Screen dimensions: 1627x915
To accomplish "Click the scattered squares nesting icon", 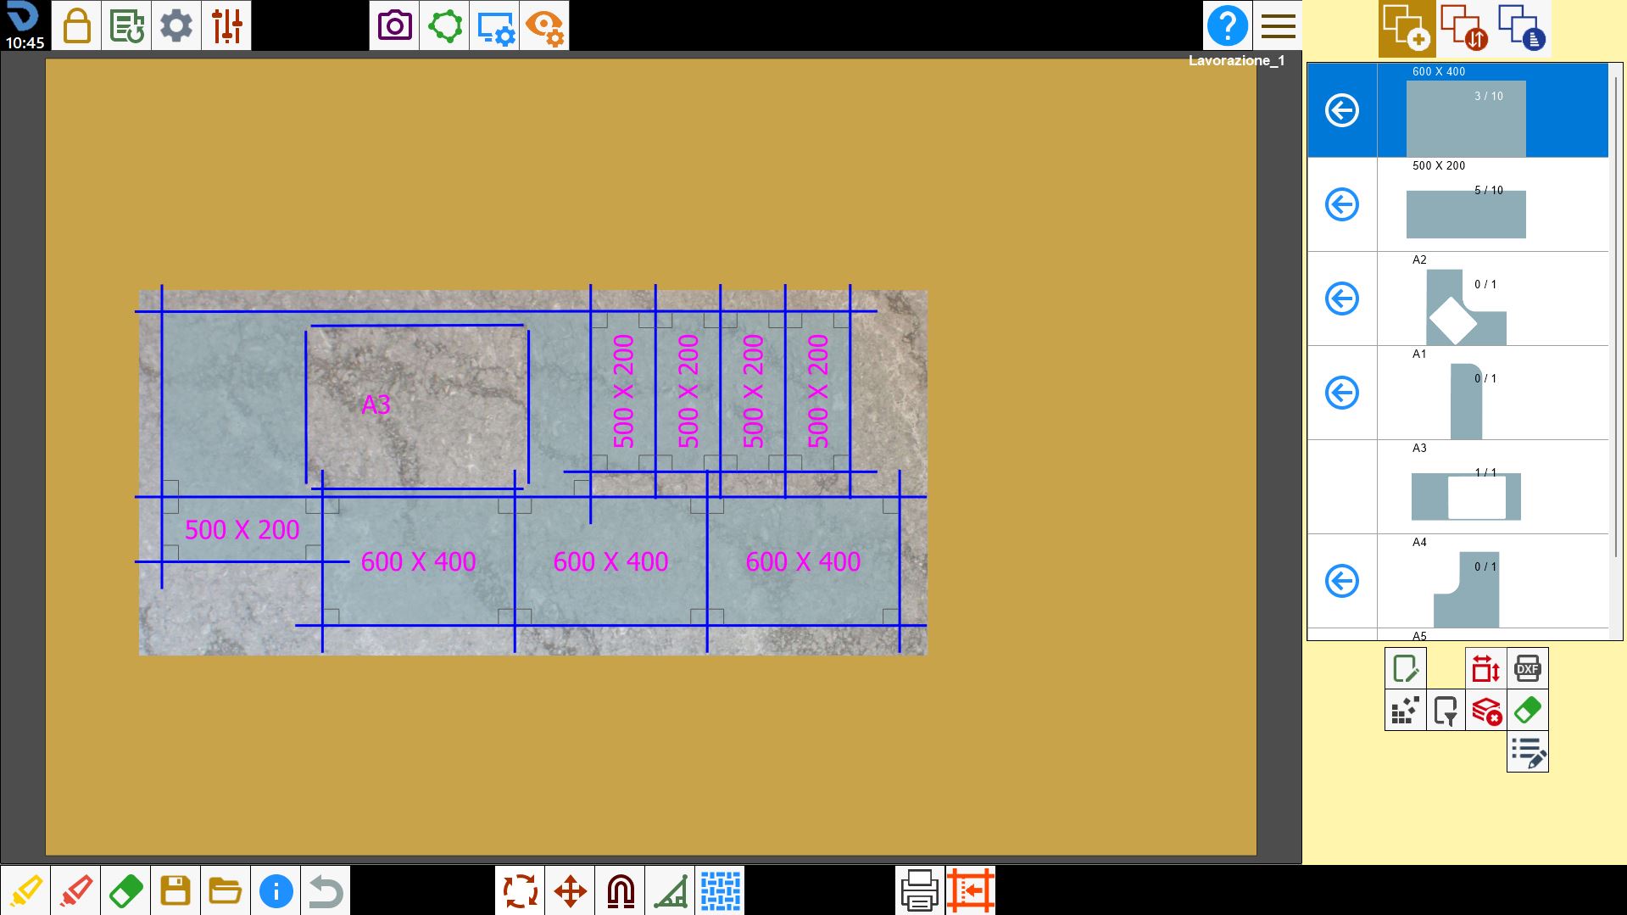I will [1406, 711].
